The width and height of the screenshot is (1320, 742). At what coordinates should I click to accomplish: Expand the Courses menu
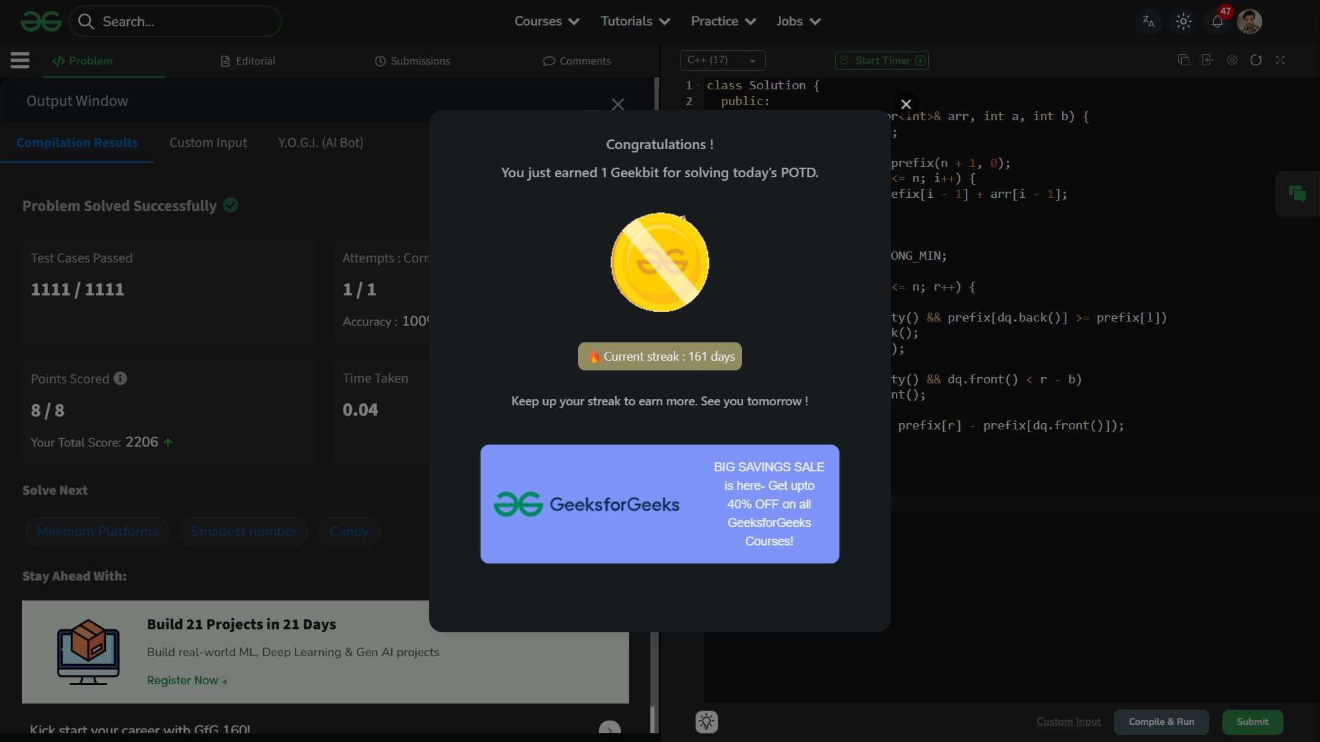click(x=547, y=21)
